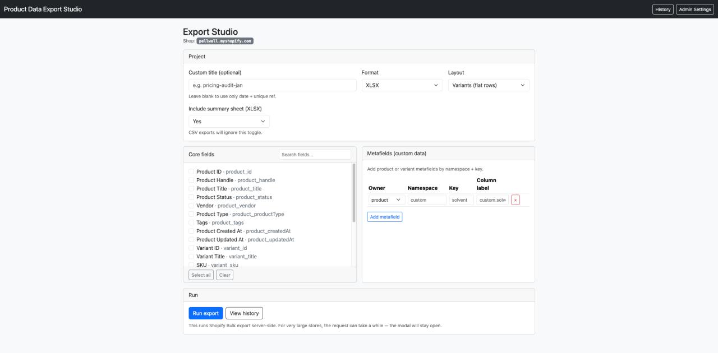Click the Search fields box

(x=315, y=155)
